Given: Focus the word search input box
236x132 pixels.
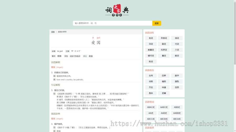Looking at the screenshot, I should pyautogui.click(x=112, y=23).
